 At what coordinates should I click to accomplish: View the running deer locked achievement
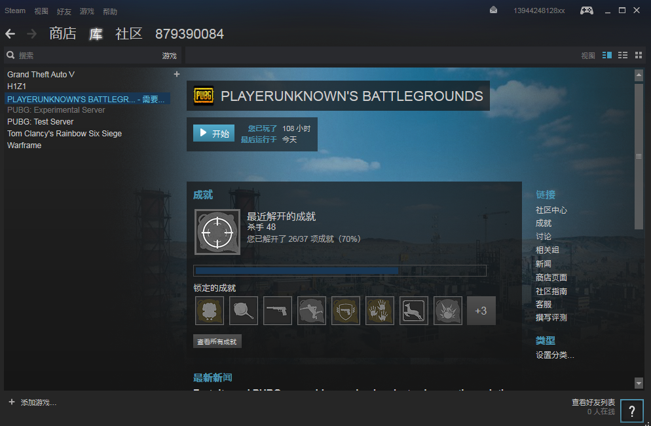click(413, 311)
